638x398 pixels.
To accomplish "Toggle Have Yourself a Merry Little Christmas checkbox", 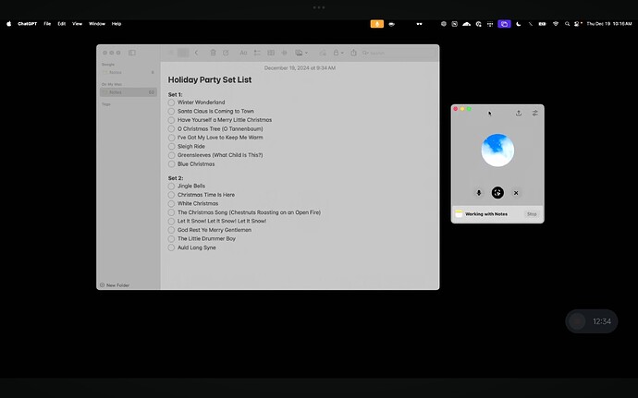I will (x=171, y=120).
